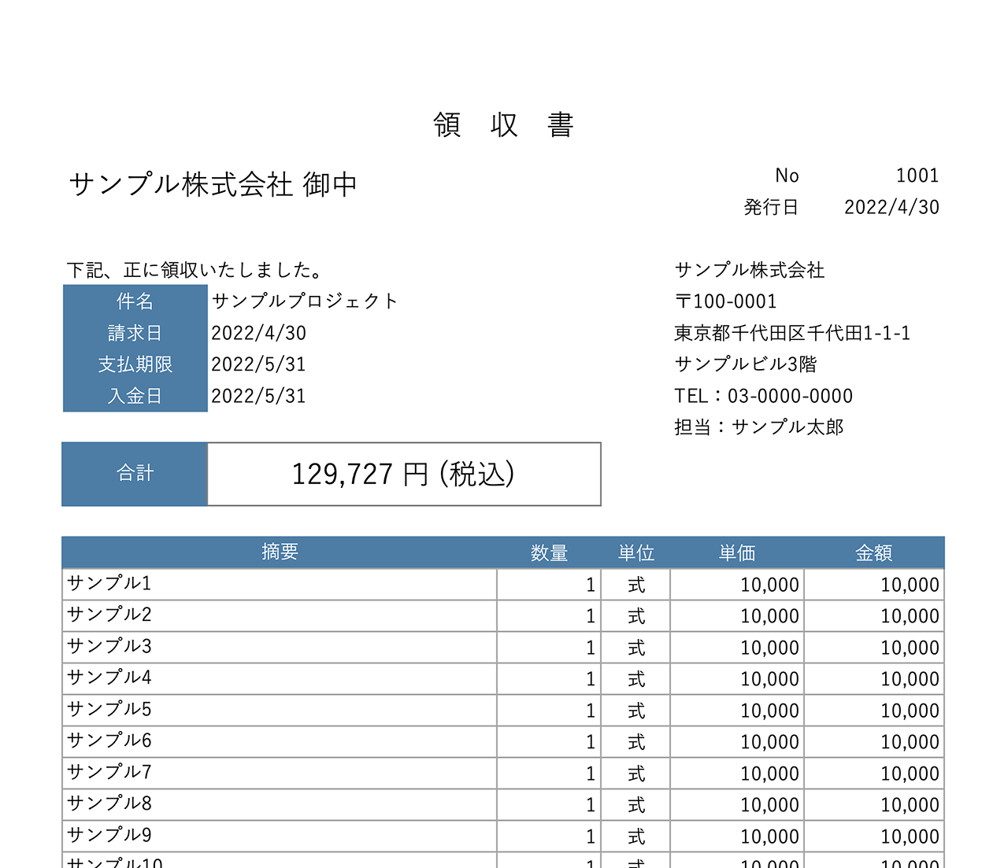Select the total amount 129,727 円
The width and height of the screenshot is (1008, 868).
[x=402, y=474]
